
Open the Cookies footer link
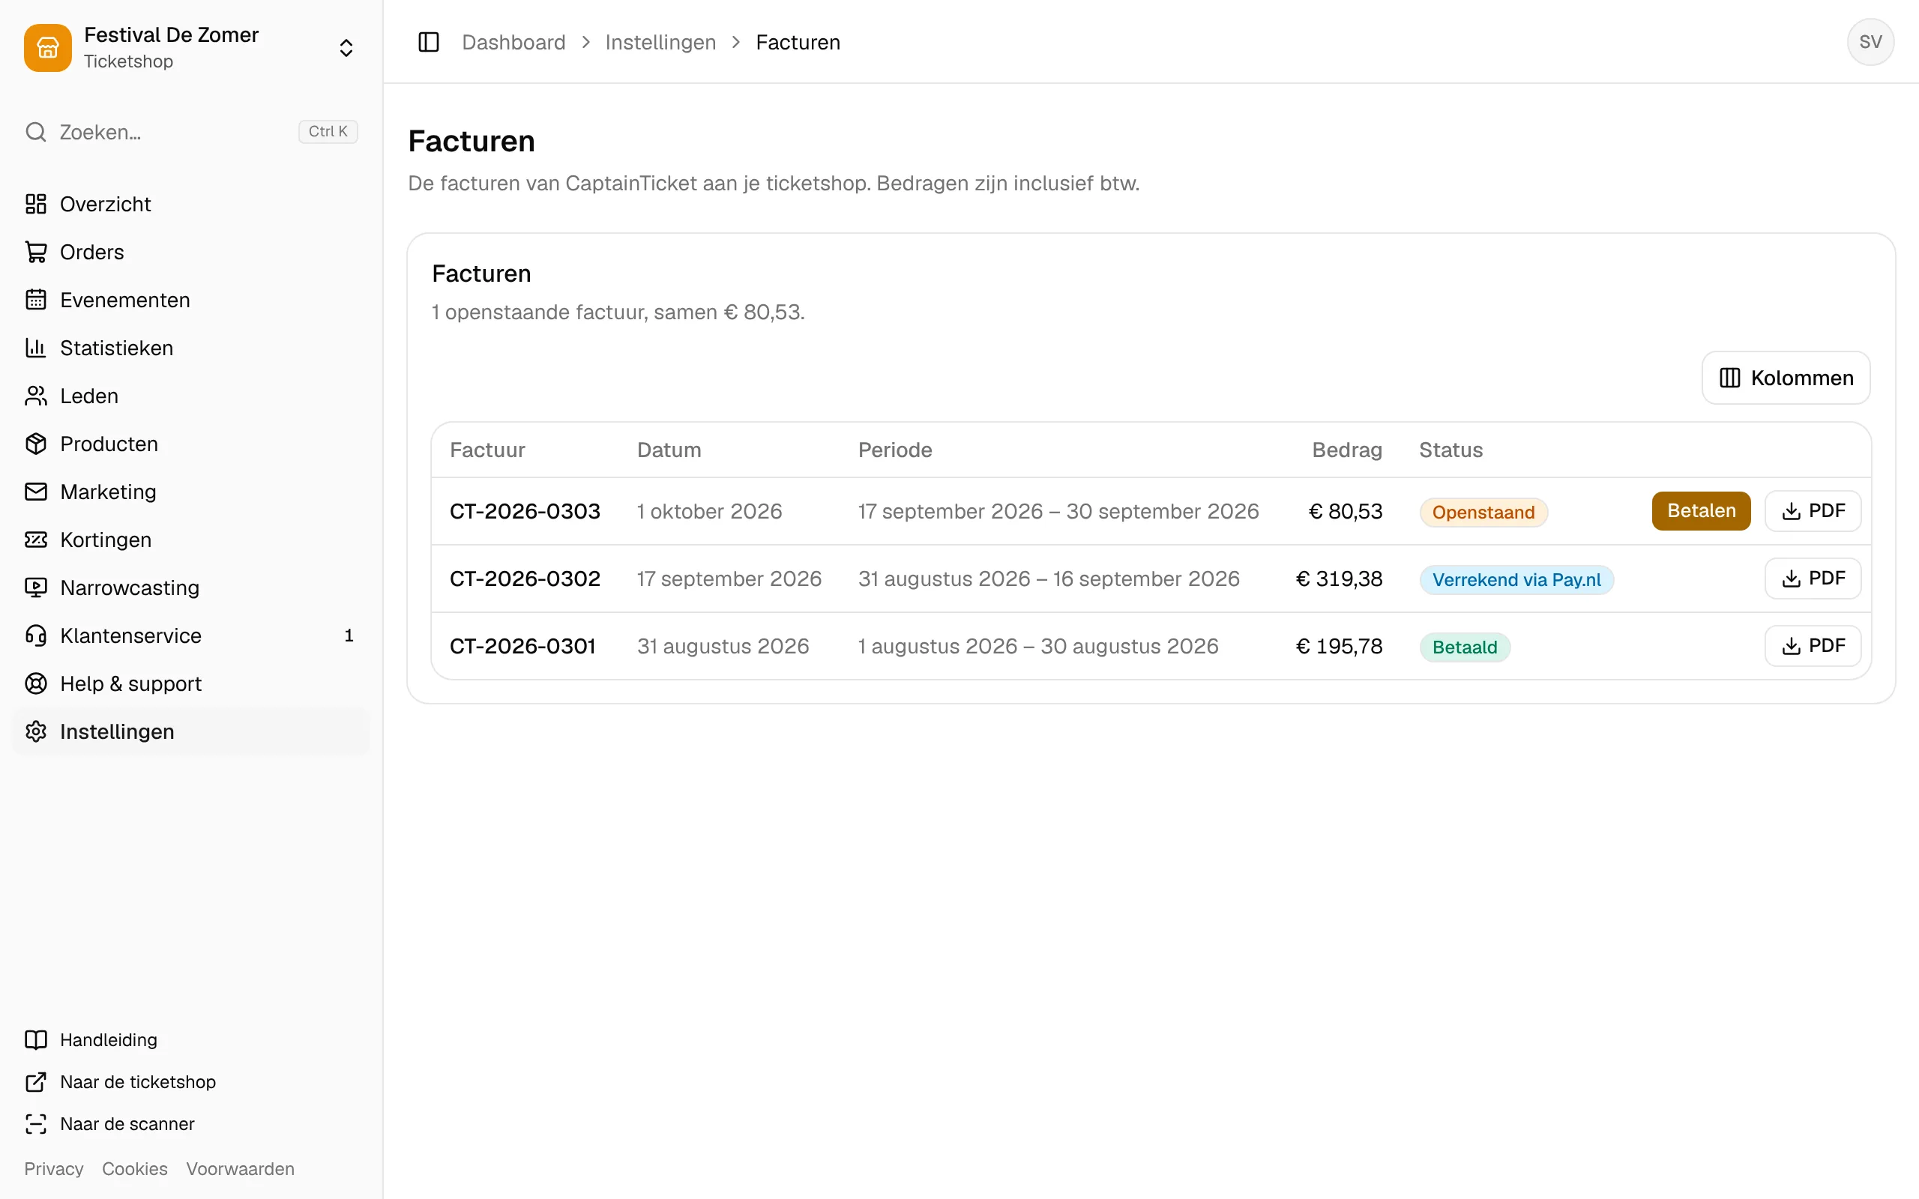pyautogui.click(x=135, y=1169)
